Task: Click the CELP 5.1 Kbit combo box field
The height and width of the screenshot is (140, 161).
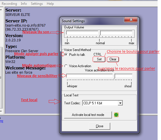Action: click(x=103, y=103)
